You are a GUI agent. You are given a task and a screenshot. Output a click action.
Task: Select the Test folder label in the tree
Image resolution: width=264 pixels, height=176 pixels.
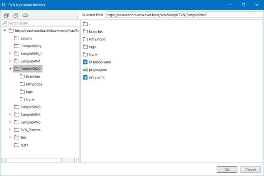[24, 137]
